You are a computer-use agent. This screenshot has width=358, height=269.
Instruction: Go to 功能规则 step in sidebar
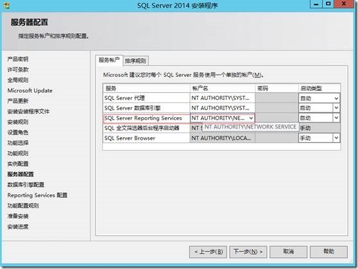point(18,153)
